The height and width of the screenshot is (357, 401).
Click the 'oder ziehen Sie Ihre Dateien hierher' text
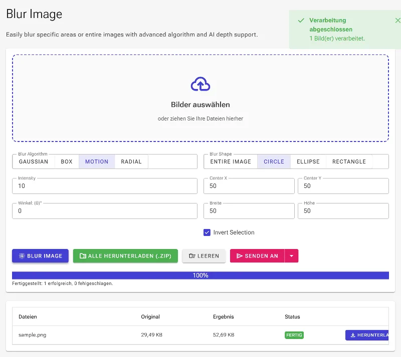point(200,118)
